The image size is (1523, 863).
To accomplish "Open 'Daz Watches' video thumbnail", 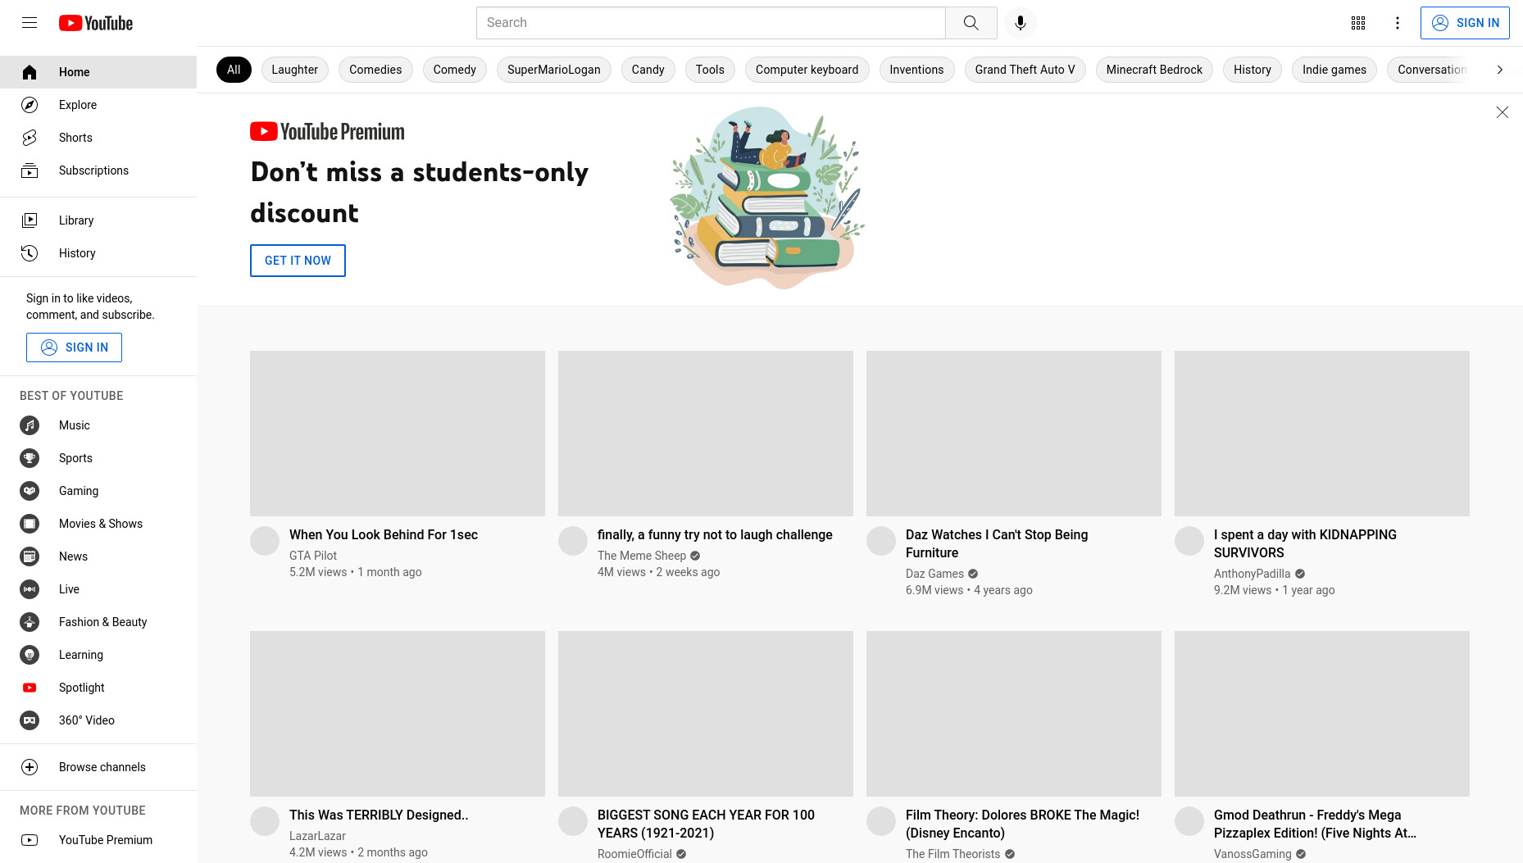I will [x=1014, y=434].
